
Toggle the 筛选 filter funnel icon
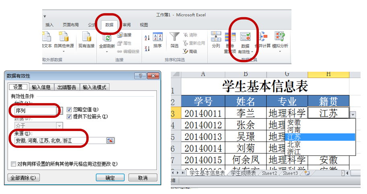174,37
